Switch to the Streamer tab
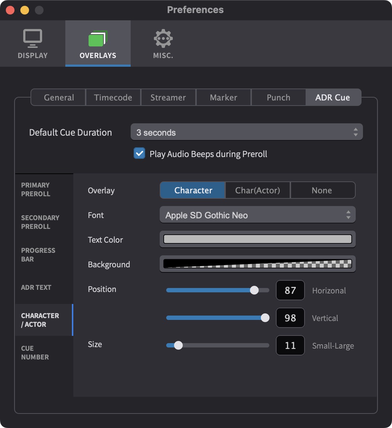Viewport: 392px width, 428px height. click(x=168, y=98)
